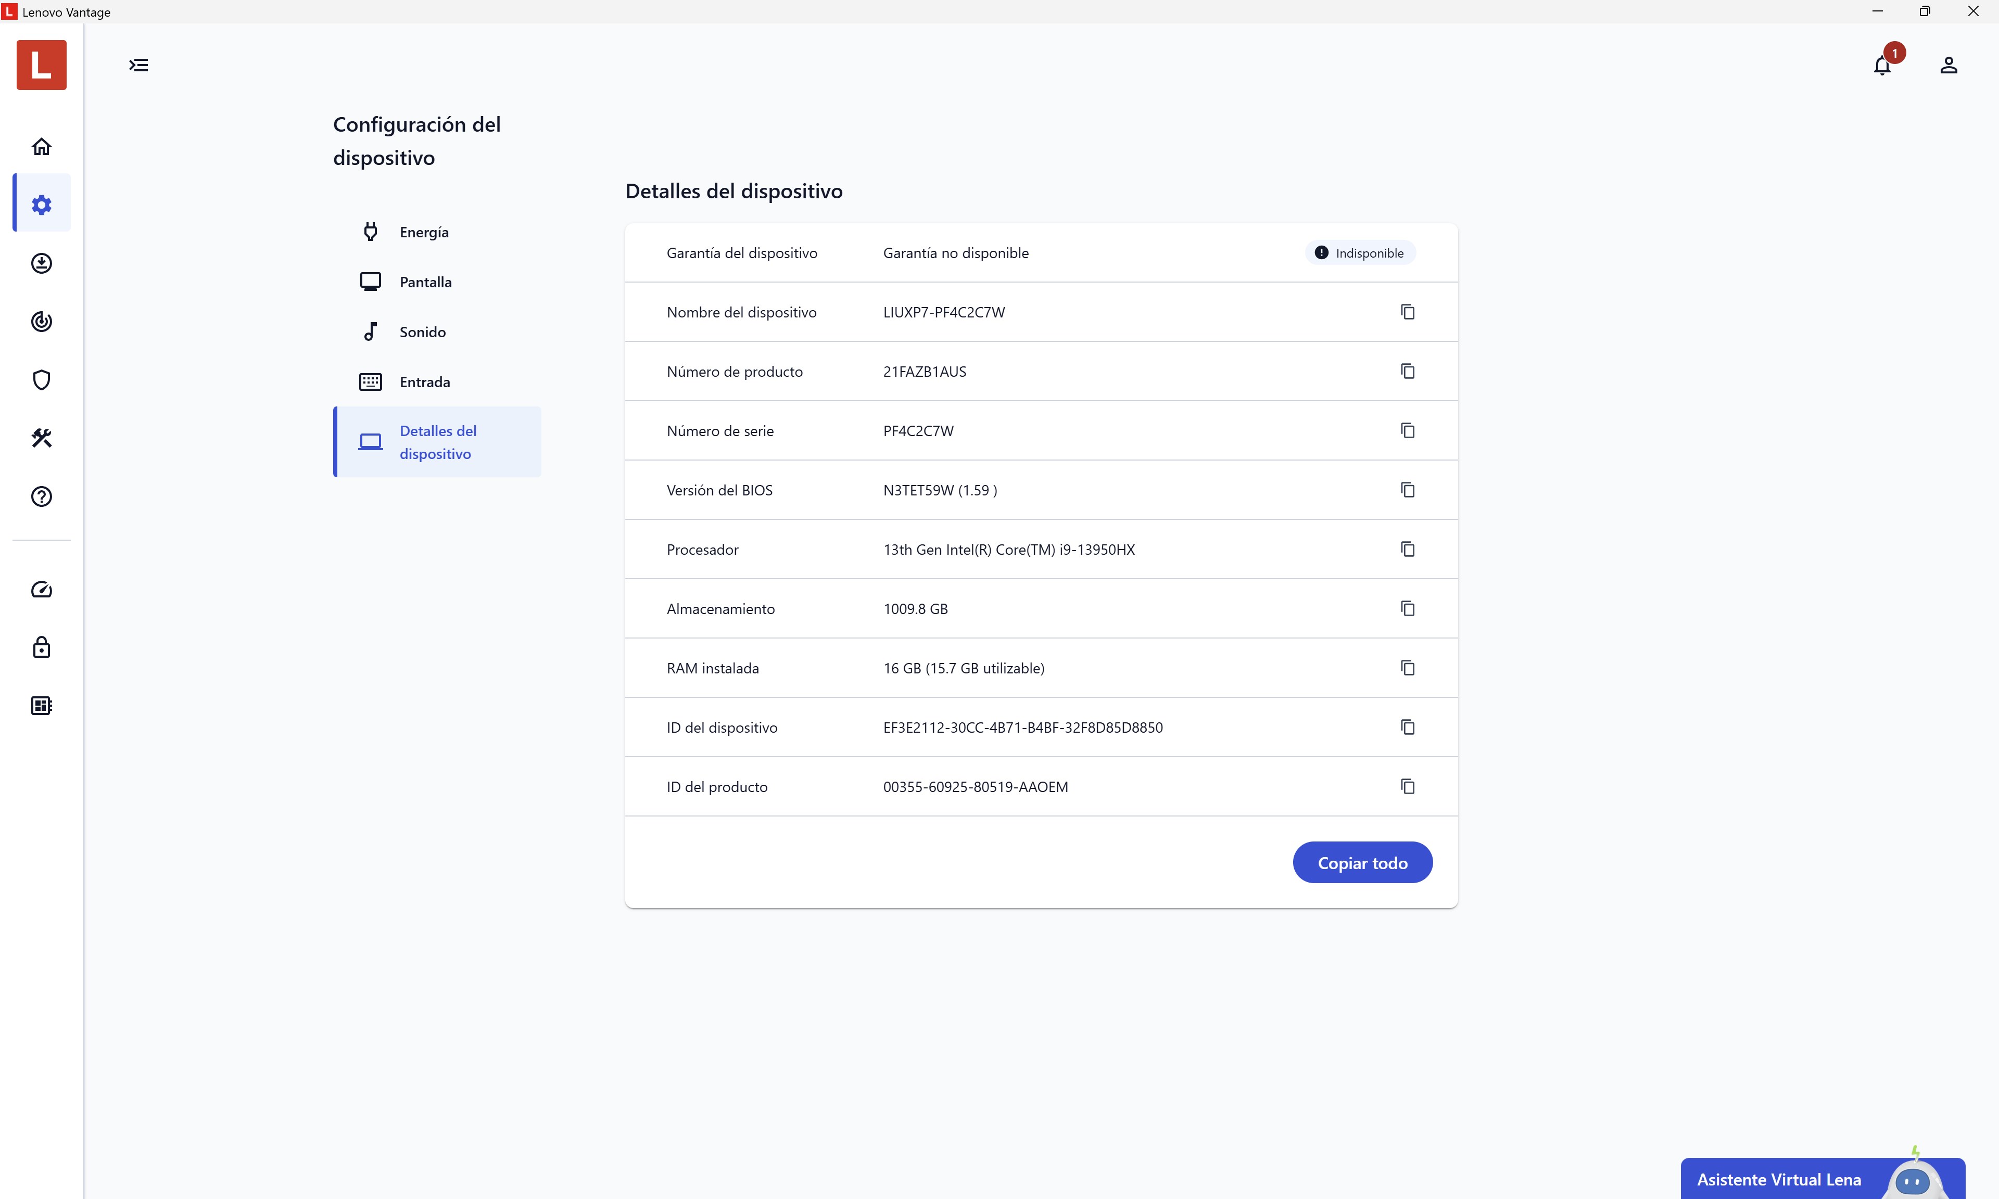Click product ID 00355-60925-80519-AAOEM text

(975, 787)
